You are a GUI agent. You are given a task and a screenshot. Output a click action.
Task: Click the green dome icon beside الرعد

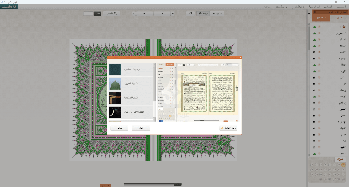pos(314,97)
